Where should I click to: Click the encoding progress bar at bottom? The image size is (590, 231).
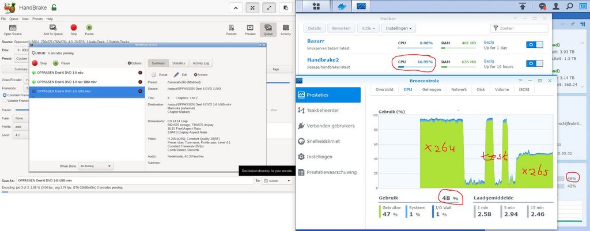pyautogui.click(x=147, y=192)
